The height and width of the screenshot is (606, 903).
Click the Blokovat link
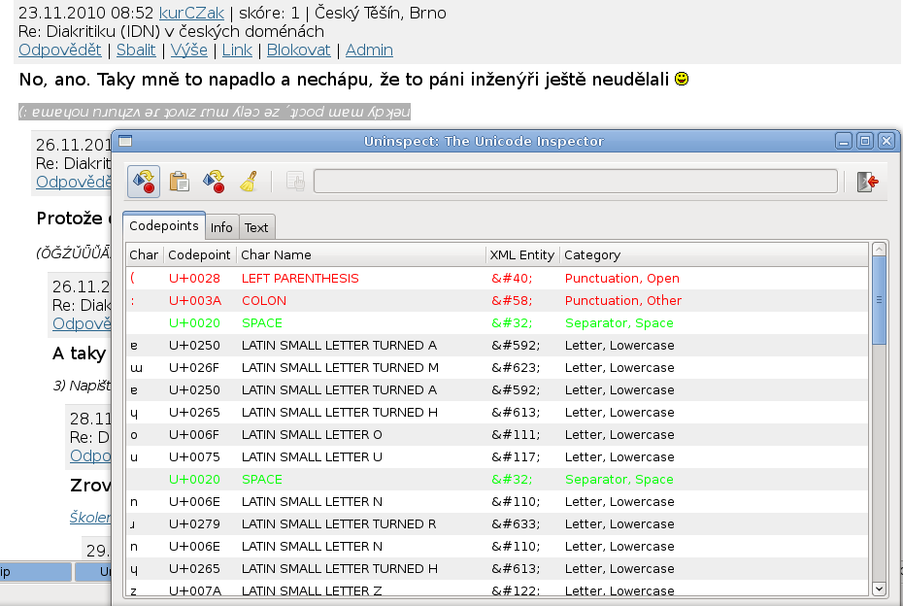(298, 50)
